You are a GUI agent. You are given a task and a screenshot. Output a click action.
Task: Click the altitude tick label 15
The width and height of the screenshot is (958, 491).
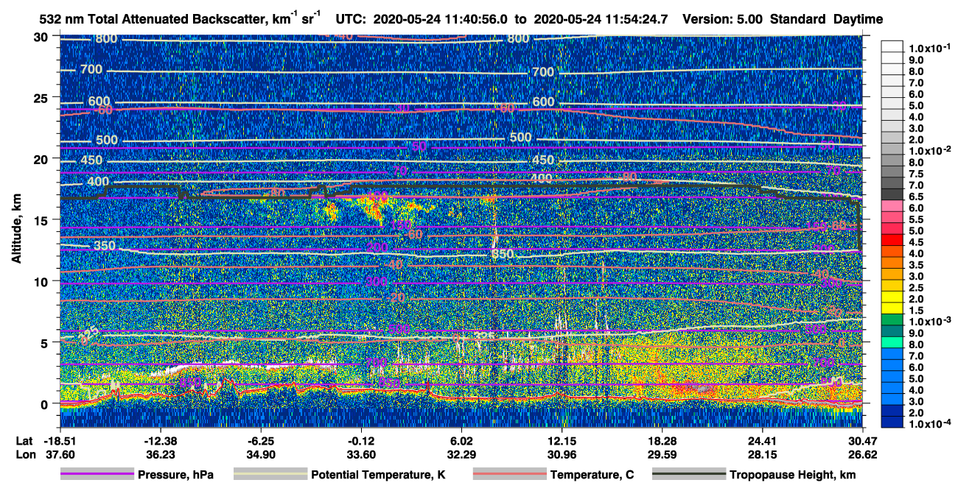[x=42, y=219]
